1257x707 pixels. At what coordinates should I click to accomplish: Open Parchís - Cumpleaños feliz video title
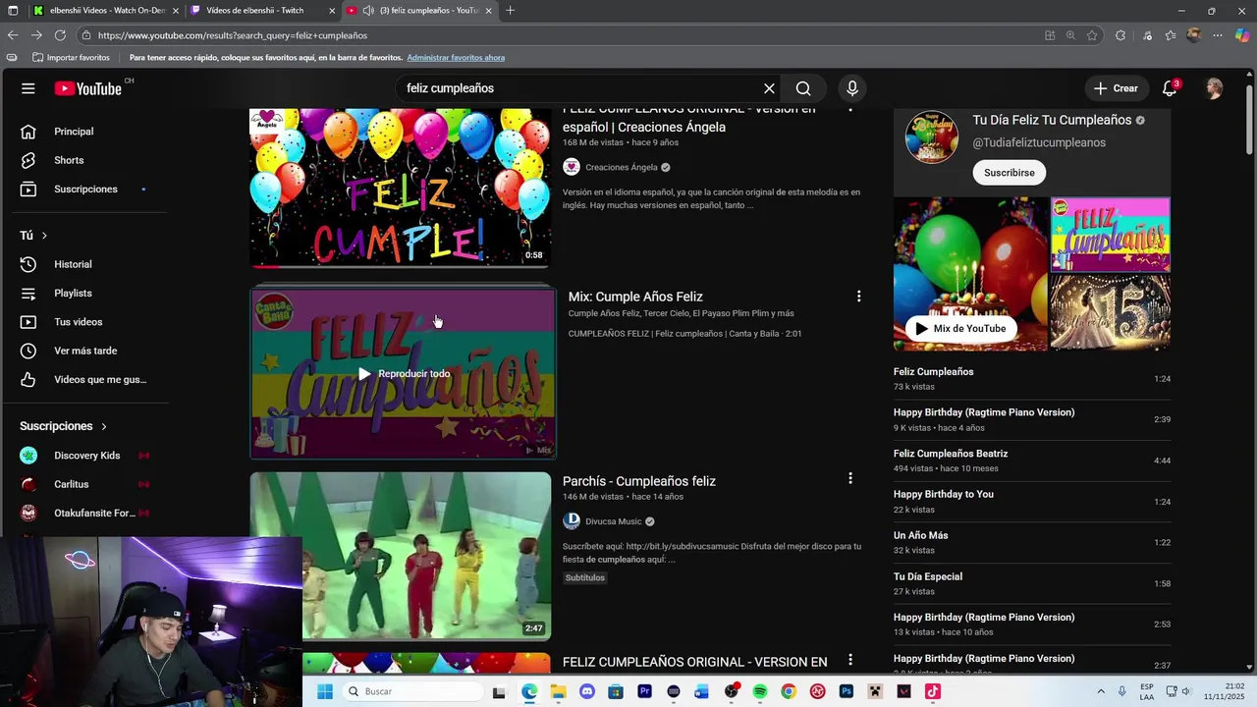[639, 481]
